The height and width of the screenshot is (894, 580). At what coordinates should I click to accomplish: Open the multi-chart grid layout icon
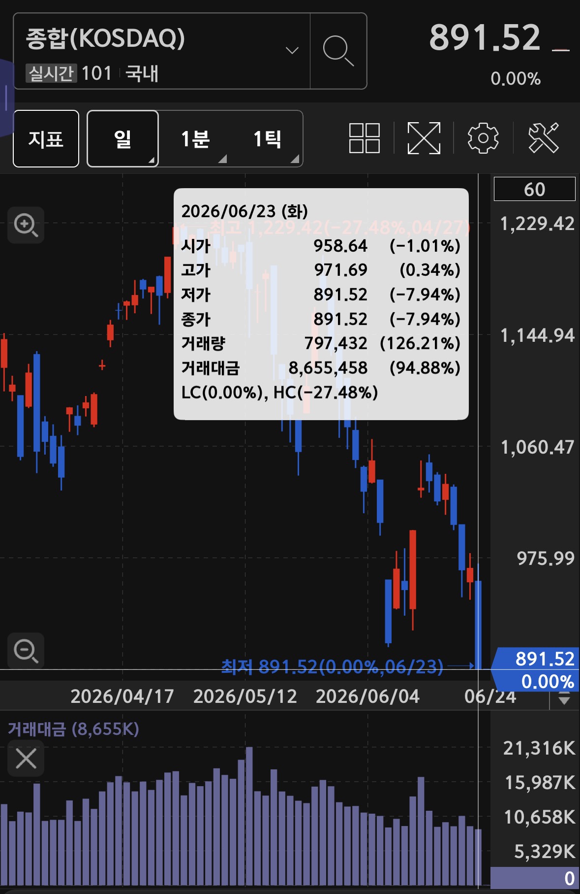tap(364, 138)
